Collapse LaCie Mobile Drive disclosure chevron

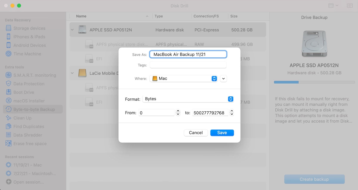click(x=72, y=73)
